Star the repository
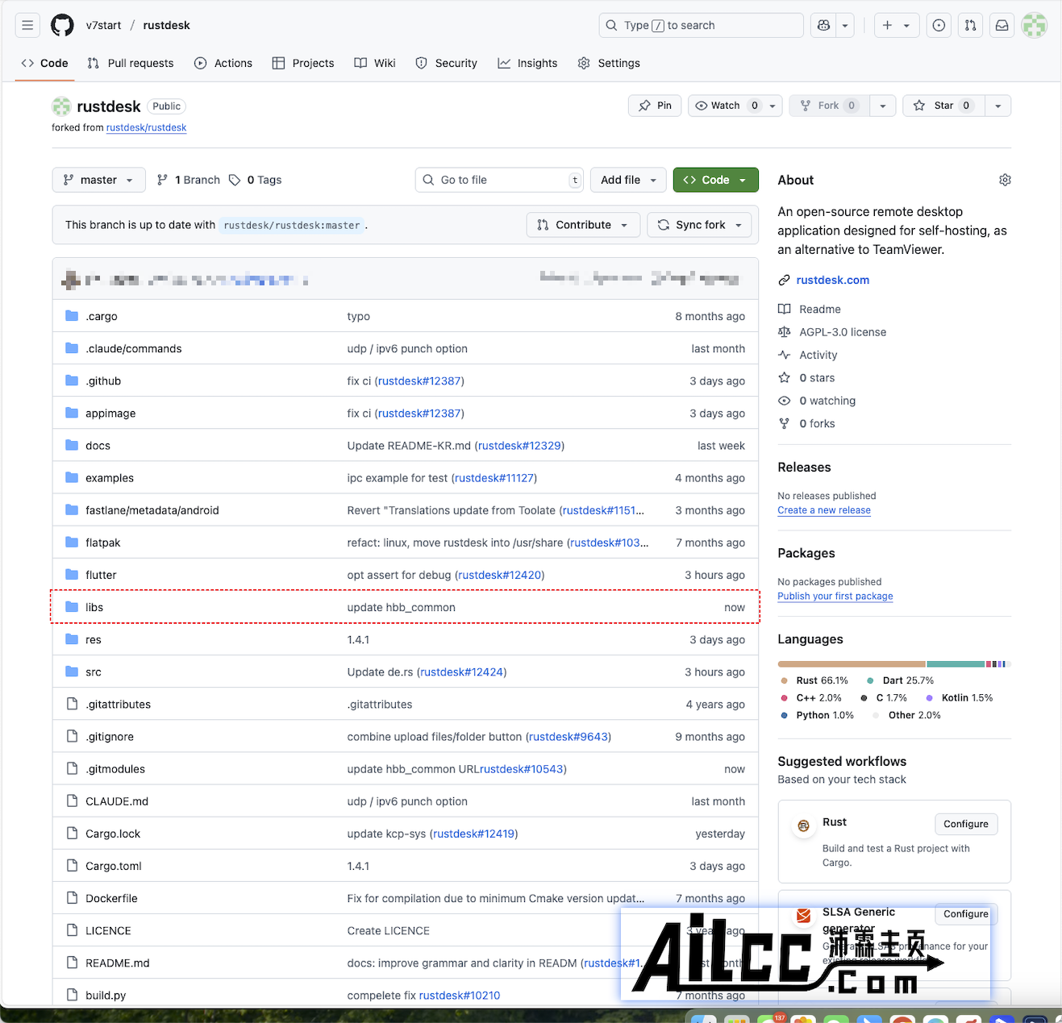Image resolution: width=1062 pixels, height=1023 pixels. coord(943,106)
